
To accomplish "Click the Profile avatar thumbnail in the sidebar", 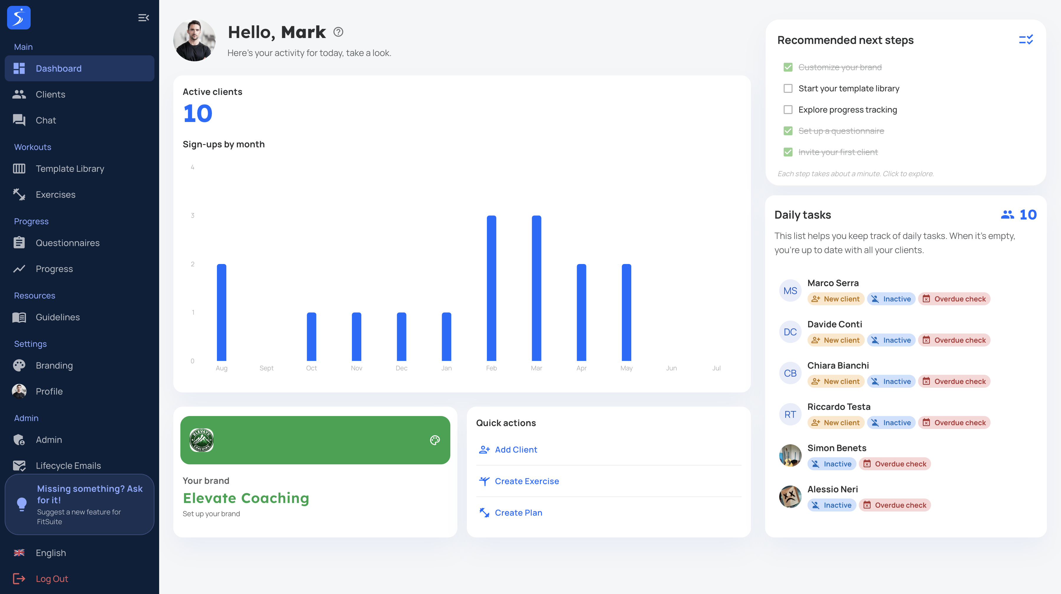I will tap(19, 392).
